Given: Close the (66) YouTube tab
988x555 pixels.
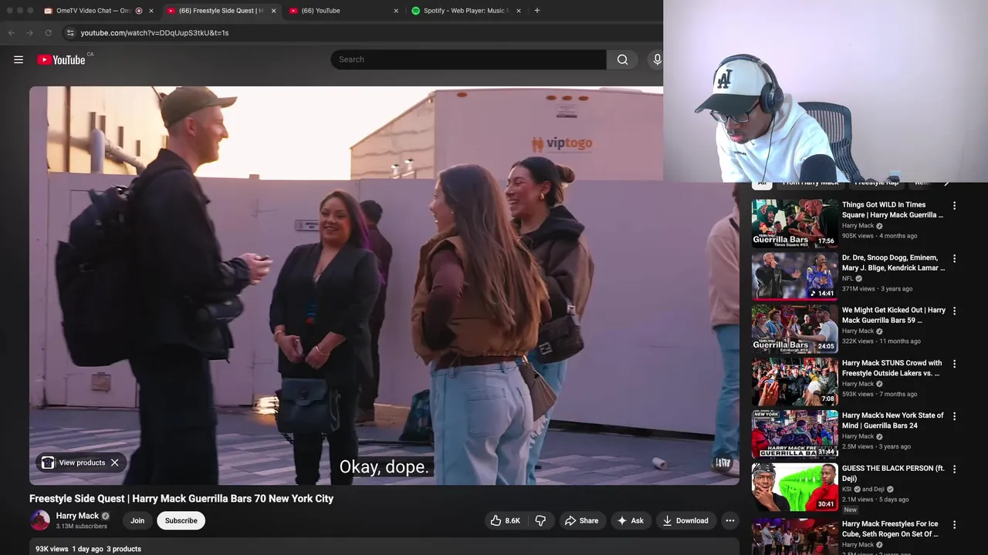Looking at the screenshot, I should click(396, 11).
